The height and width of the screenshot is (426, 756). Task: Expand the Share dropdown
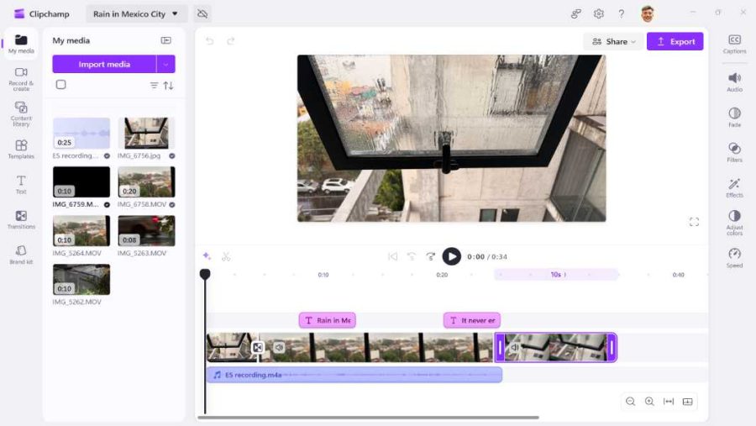point(614,41)
